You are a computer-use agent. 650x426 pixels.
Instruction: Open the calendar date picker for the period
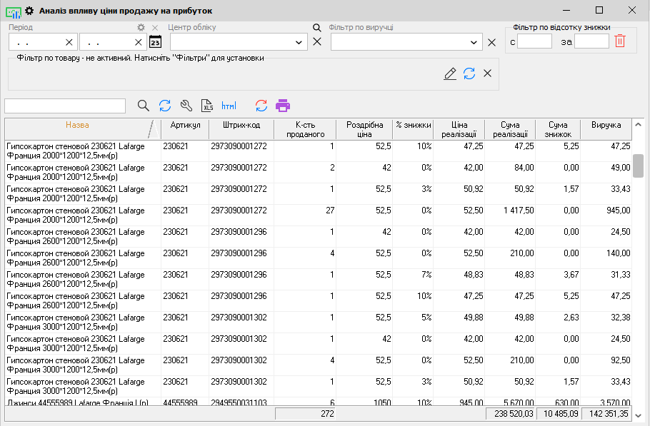(x=155, y=41)
